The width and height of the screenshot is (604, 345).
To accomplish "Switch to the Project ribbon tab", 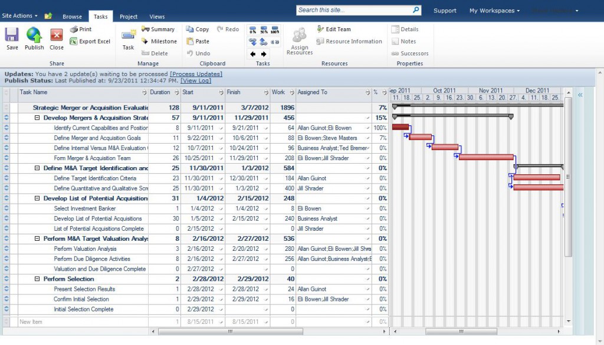I will (x=128, y=16).
